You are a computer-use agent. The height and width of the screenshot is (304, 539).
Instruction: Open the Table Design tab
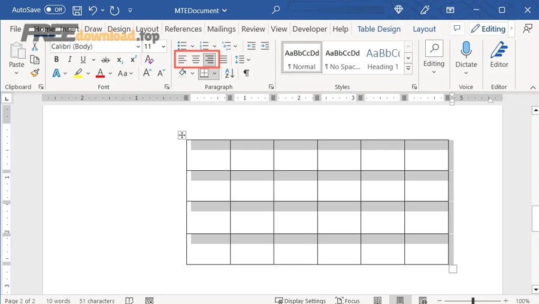tap(379, 29)
